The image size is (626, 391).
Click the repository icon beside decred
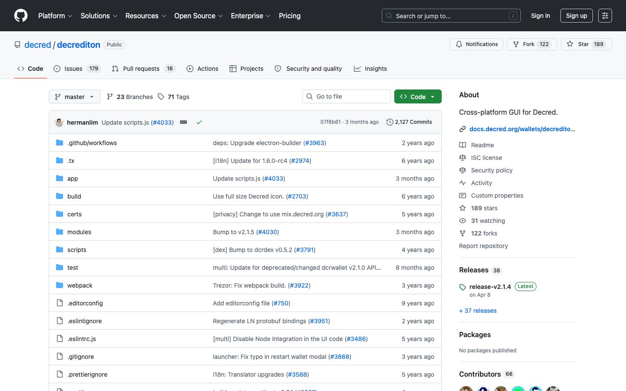coord(17,45)
